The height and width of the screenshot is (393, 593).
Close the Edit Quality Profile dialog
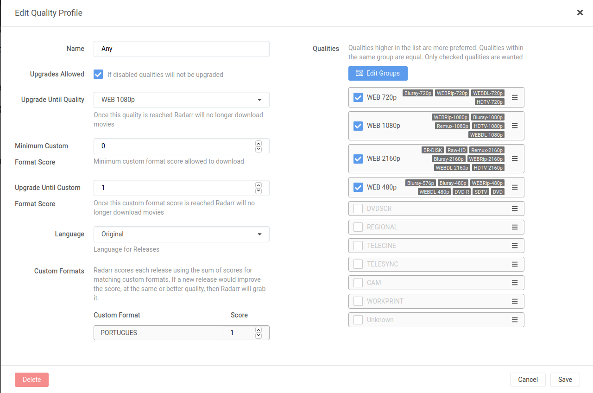tap(580, 13)
